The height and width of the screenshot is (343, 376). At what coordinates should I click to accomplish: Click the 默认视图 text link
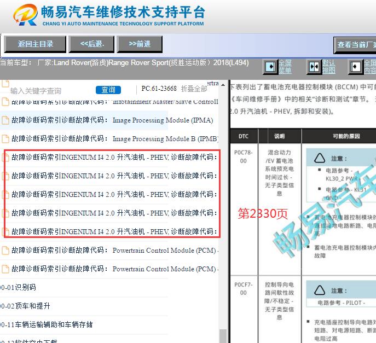point(328,67)
